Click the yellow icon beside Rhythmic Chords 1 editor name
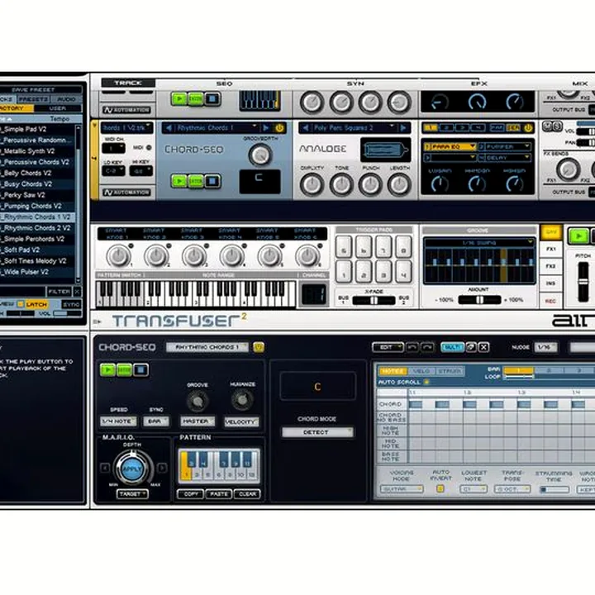The width and height of the screenshot is (595, 595). click(x=259, y=347)
